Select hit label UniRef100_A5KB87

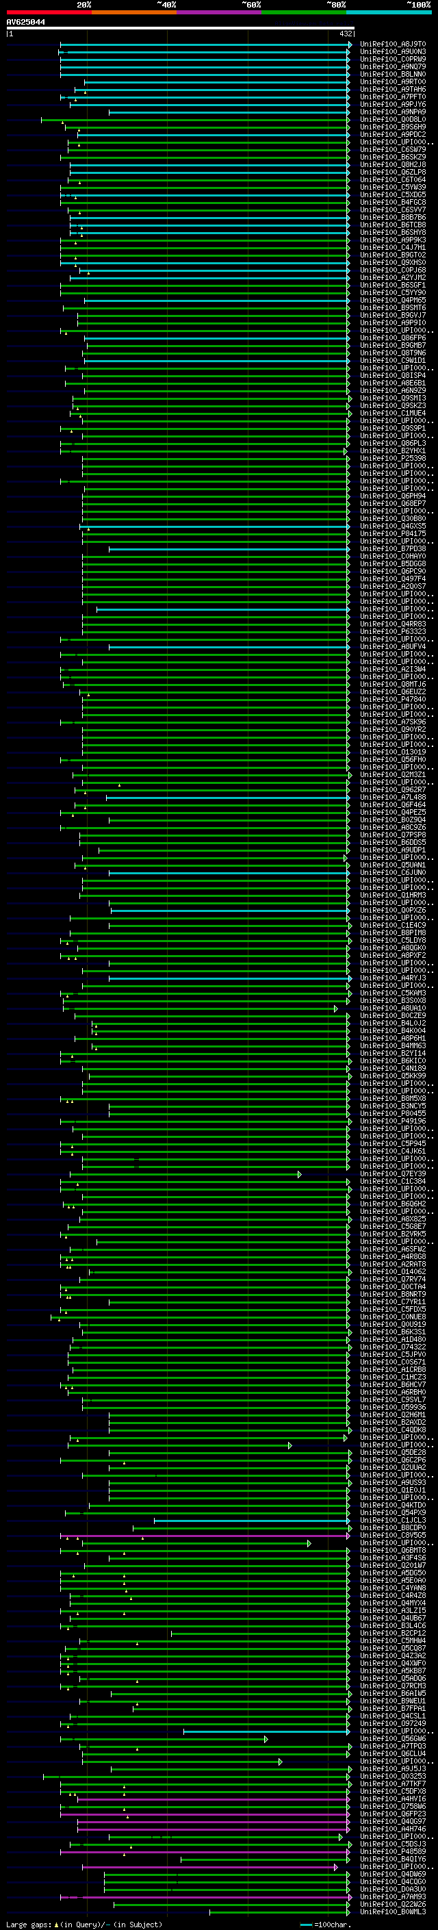coord(393,1671)
